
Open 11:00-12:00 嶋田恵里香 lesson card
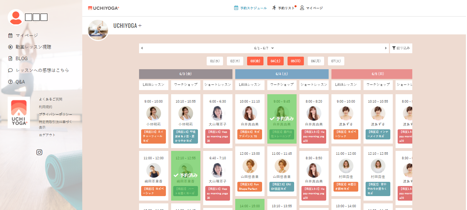coord(154,176)
